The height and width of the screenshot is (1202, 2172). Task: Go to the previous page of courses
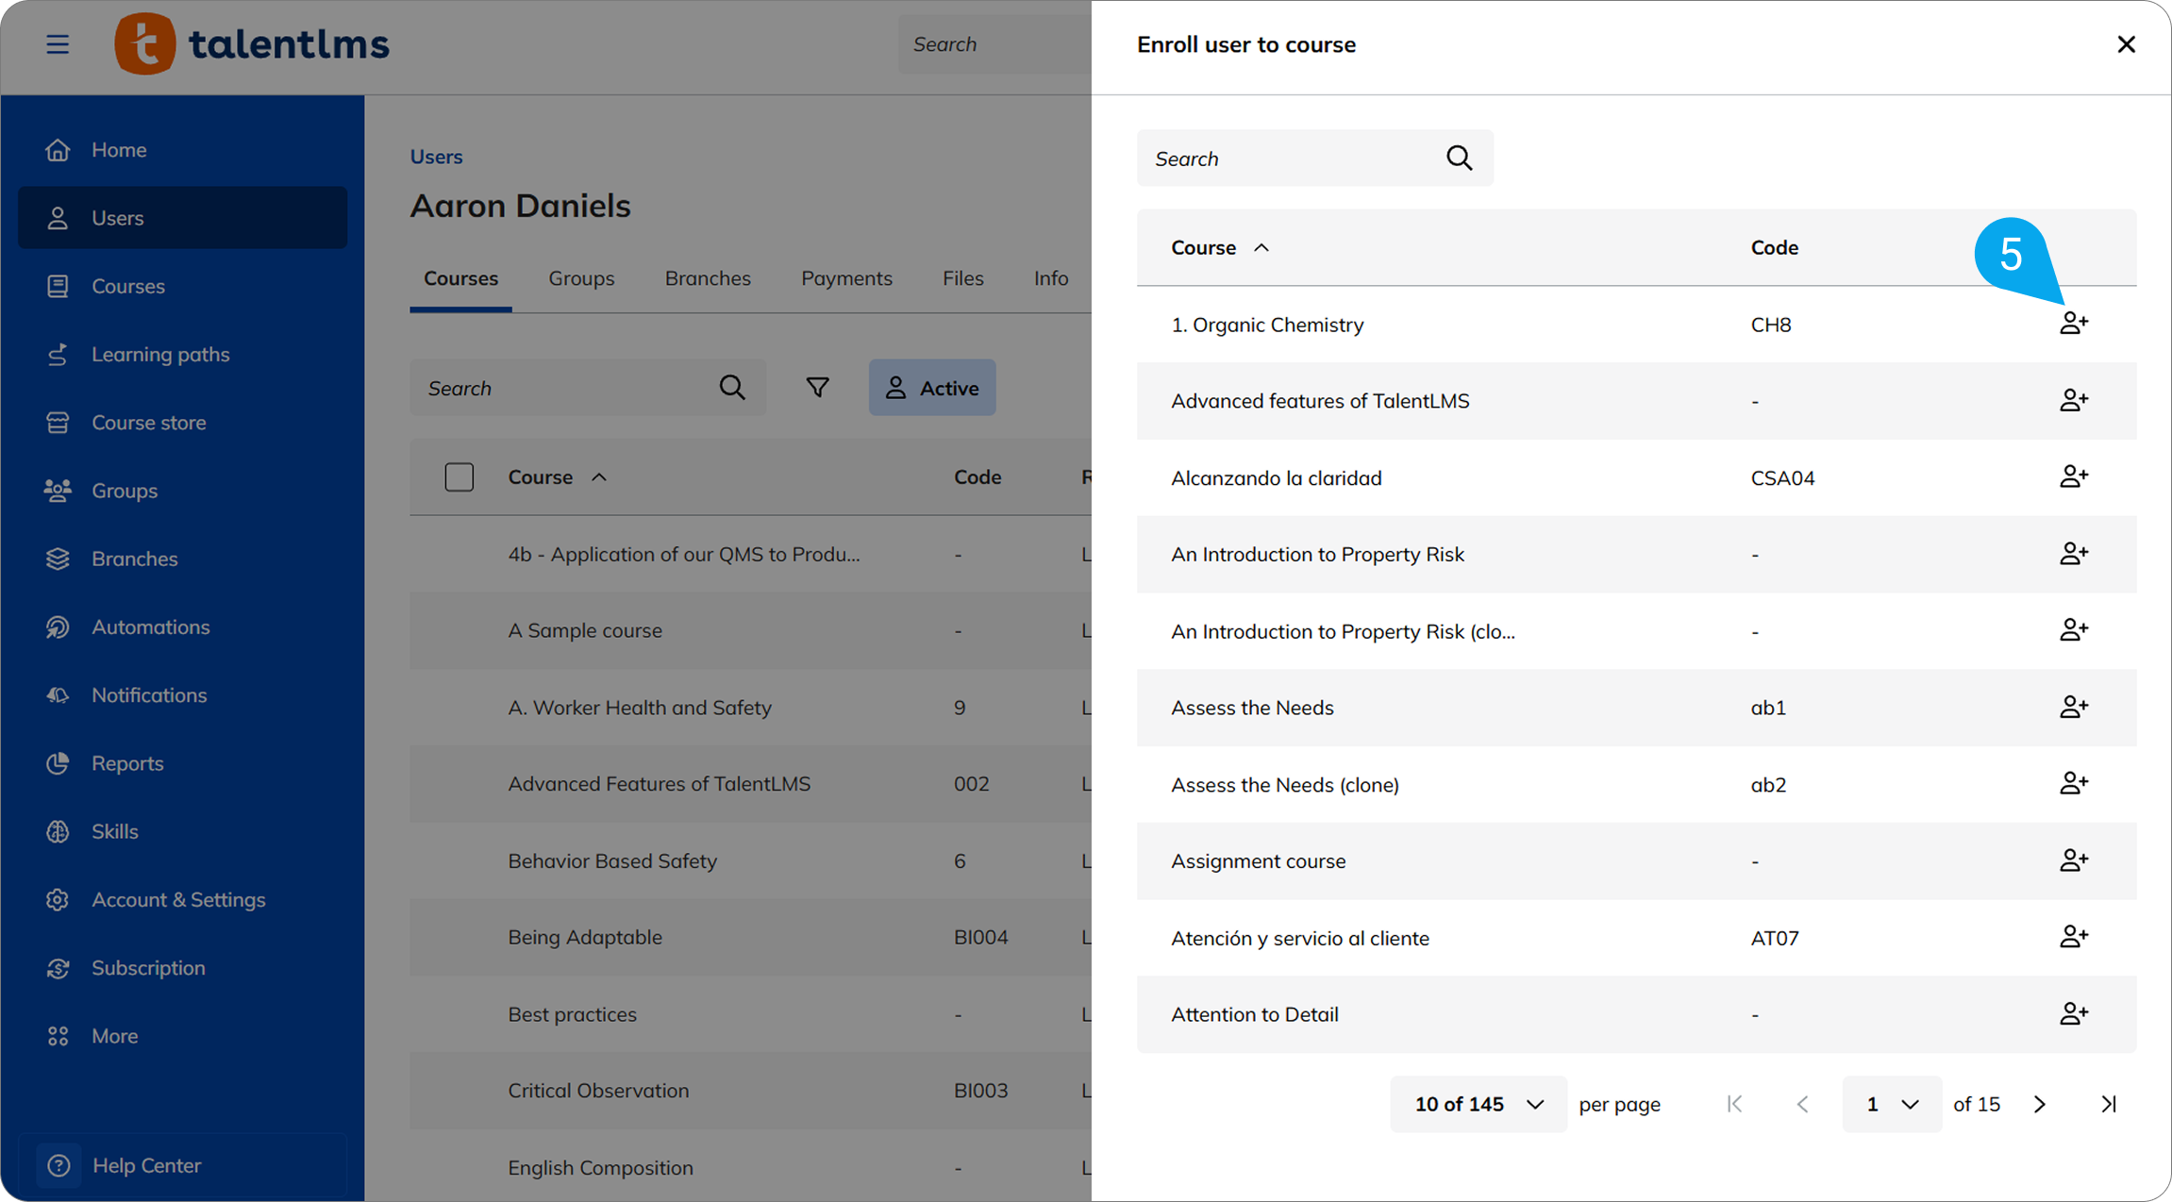click(x=1802, y=1104)
